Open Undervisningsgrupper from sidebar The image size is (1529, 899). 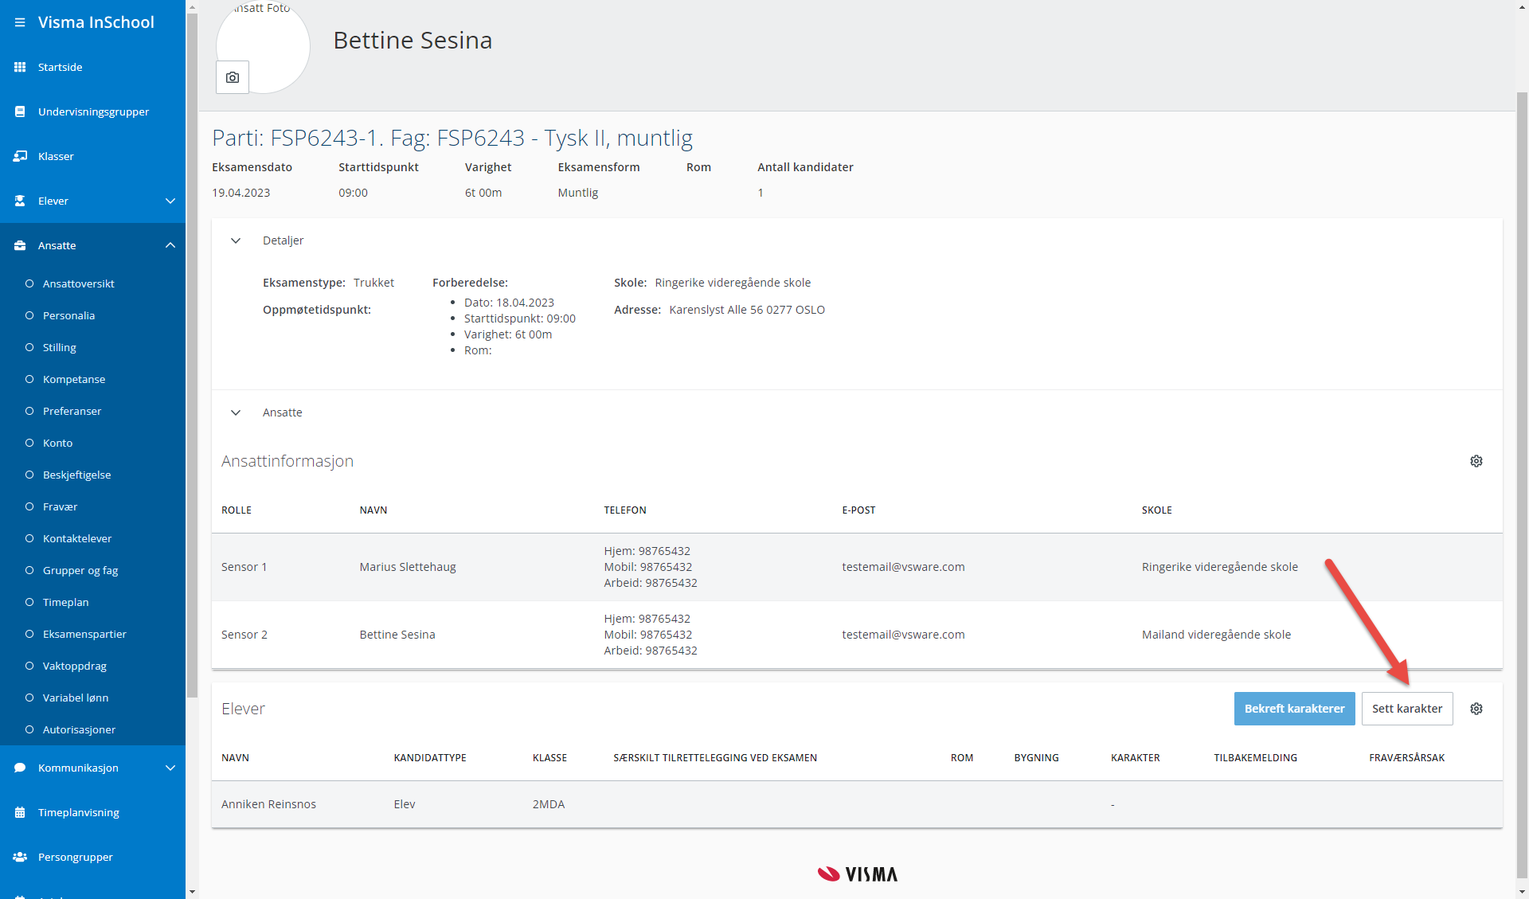tap(93, 111)
